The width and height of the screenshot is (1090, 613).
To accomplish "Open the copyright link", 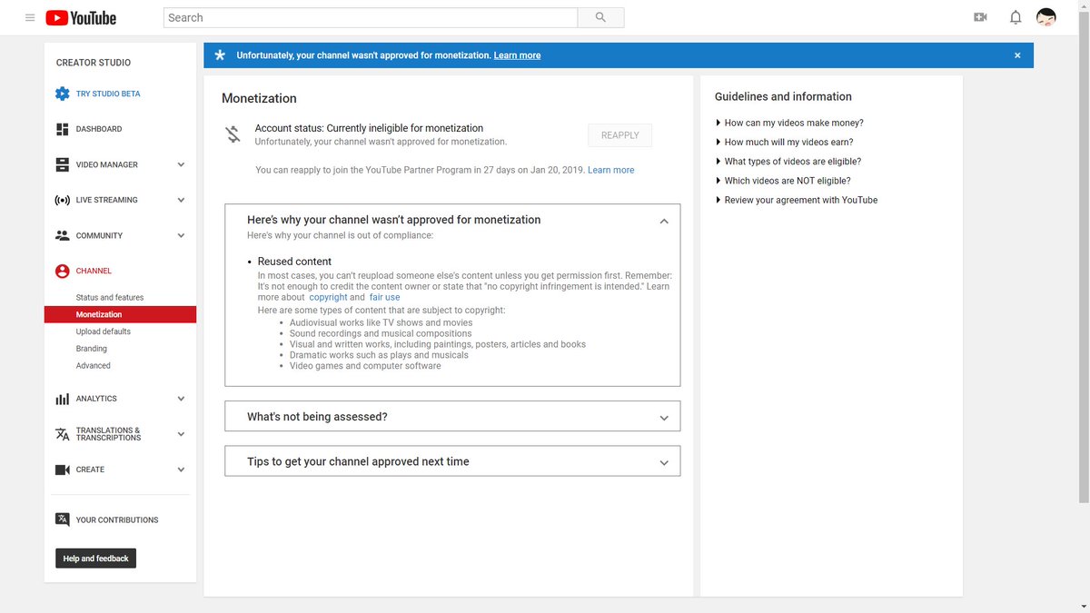I will pos(328,297).
